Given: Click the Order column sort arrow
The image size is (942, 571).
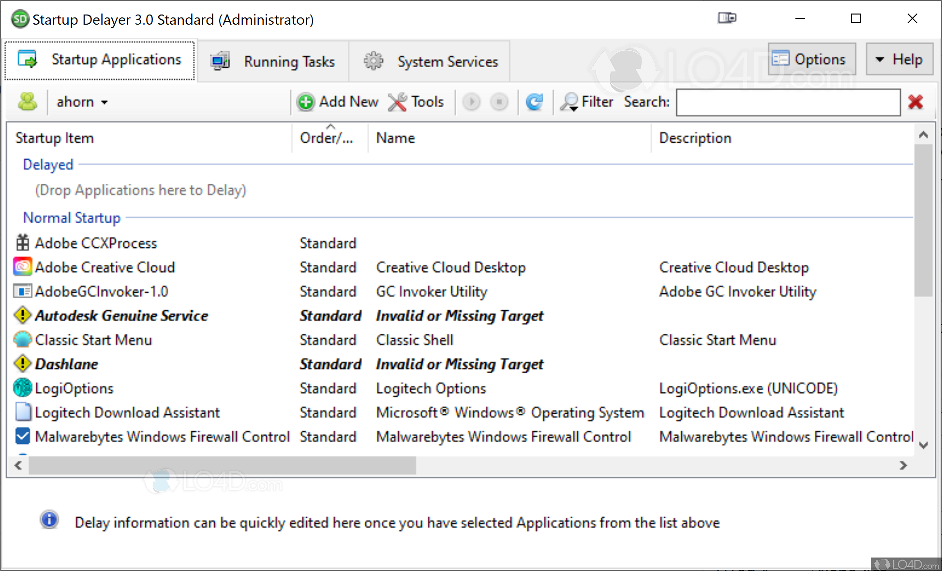Looking at the screenshot, I should pyautogui.click(x=331, y=126).
